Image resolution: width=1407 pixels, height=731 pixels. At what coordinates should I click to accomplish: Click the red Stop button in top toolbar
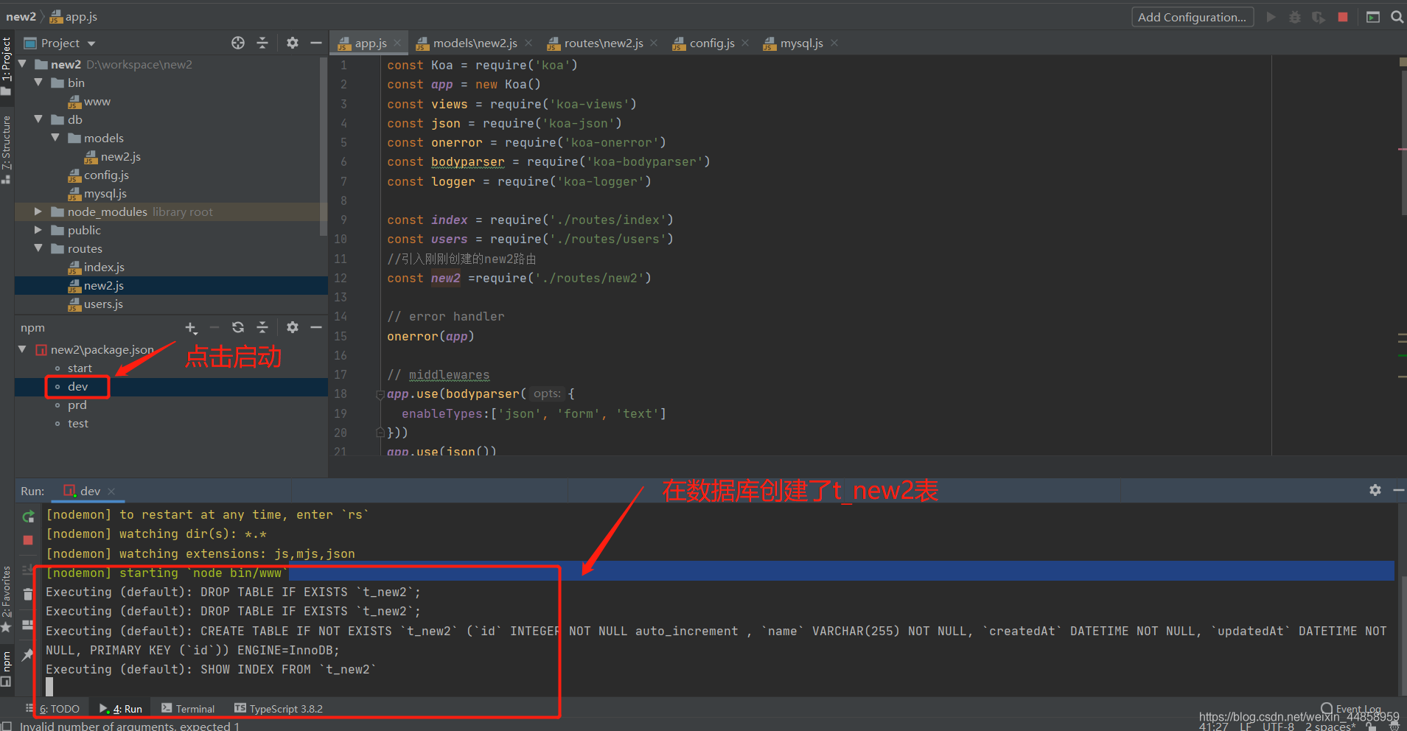click(x=1343, y=17)
